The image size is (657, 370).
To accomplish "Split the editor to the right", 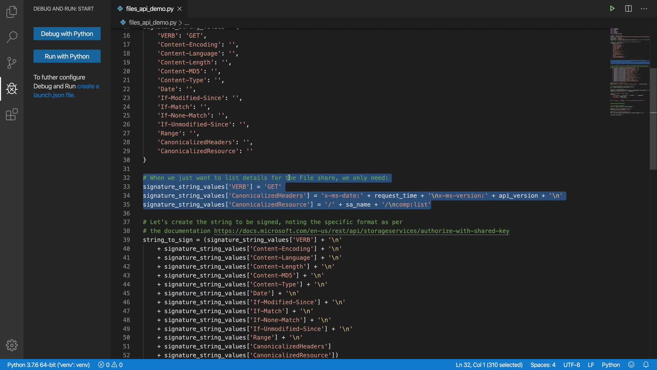I will pyautogui.click(x=628, y=9).
